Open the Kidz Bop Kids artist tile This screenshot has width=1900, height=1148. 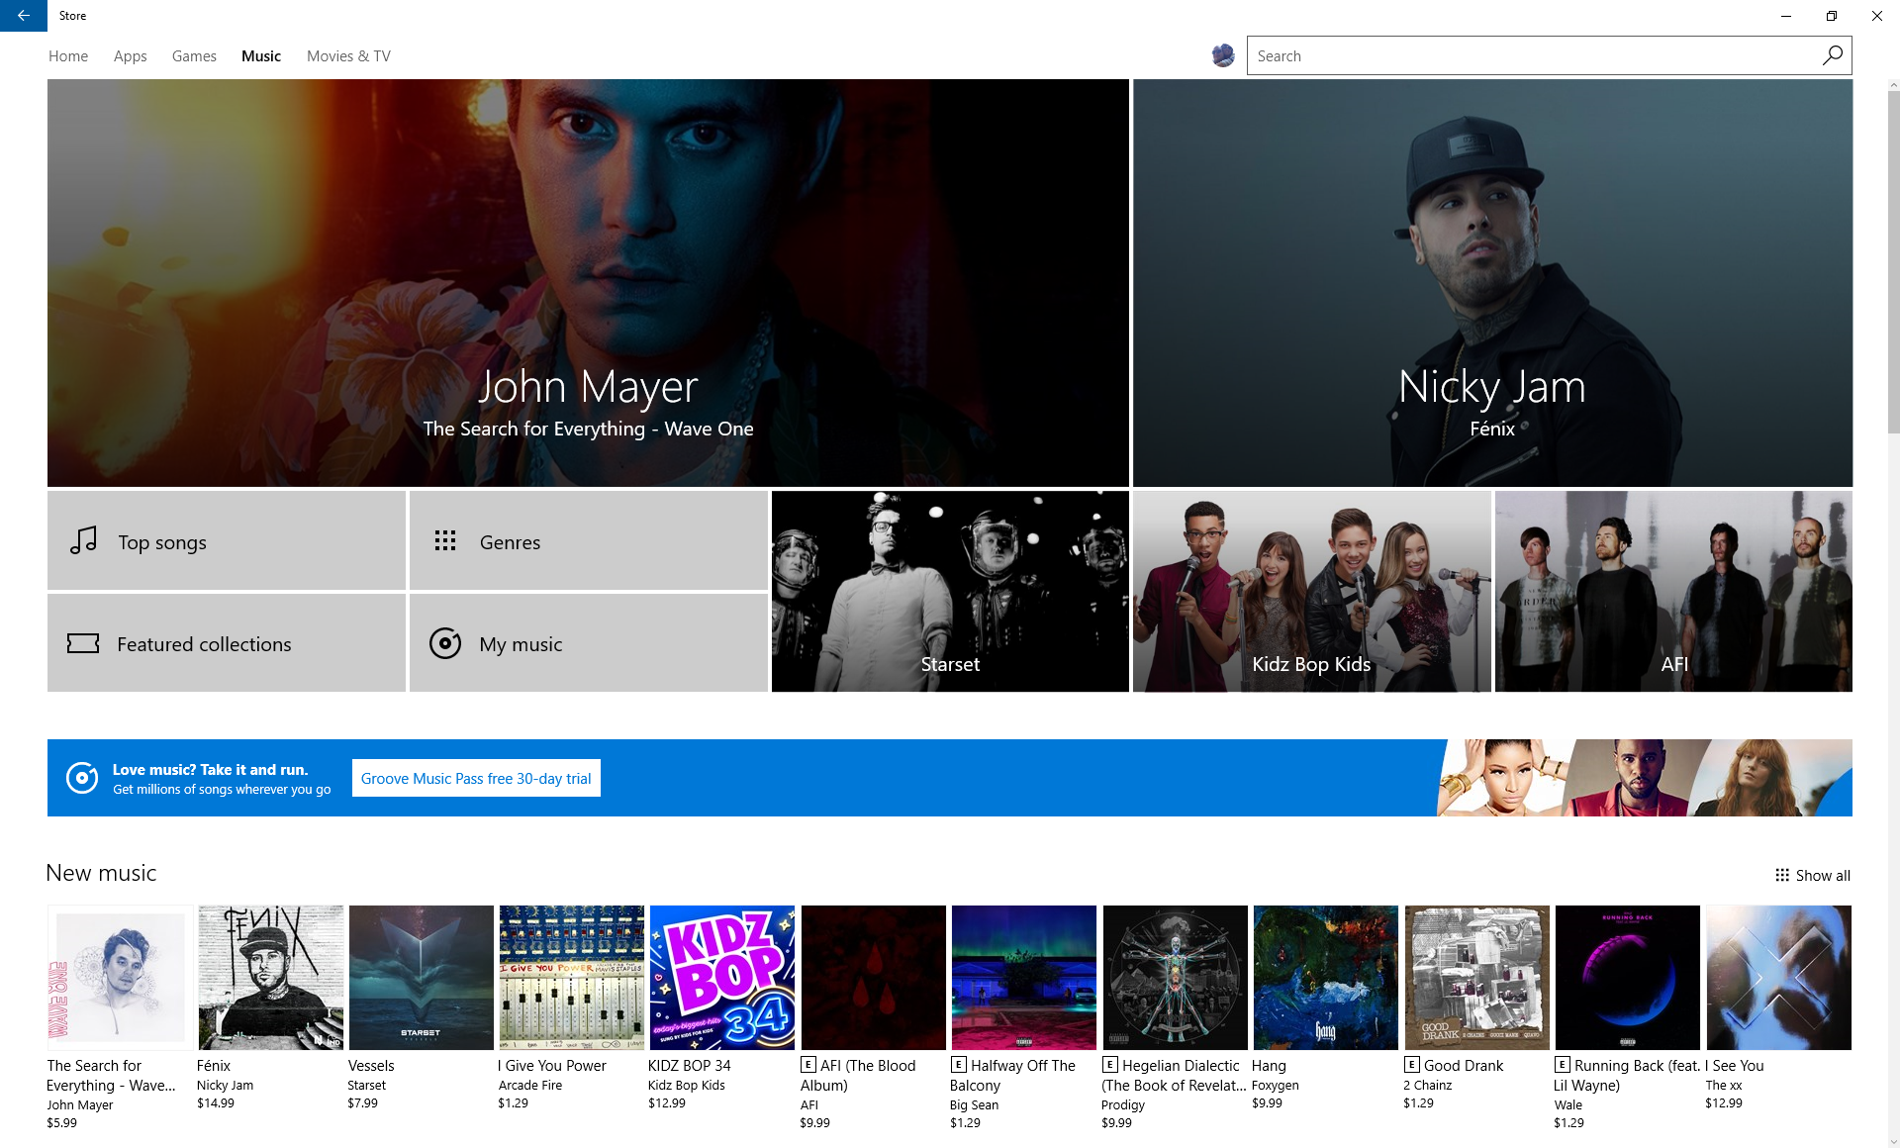1312,591
